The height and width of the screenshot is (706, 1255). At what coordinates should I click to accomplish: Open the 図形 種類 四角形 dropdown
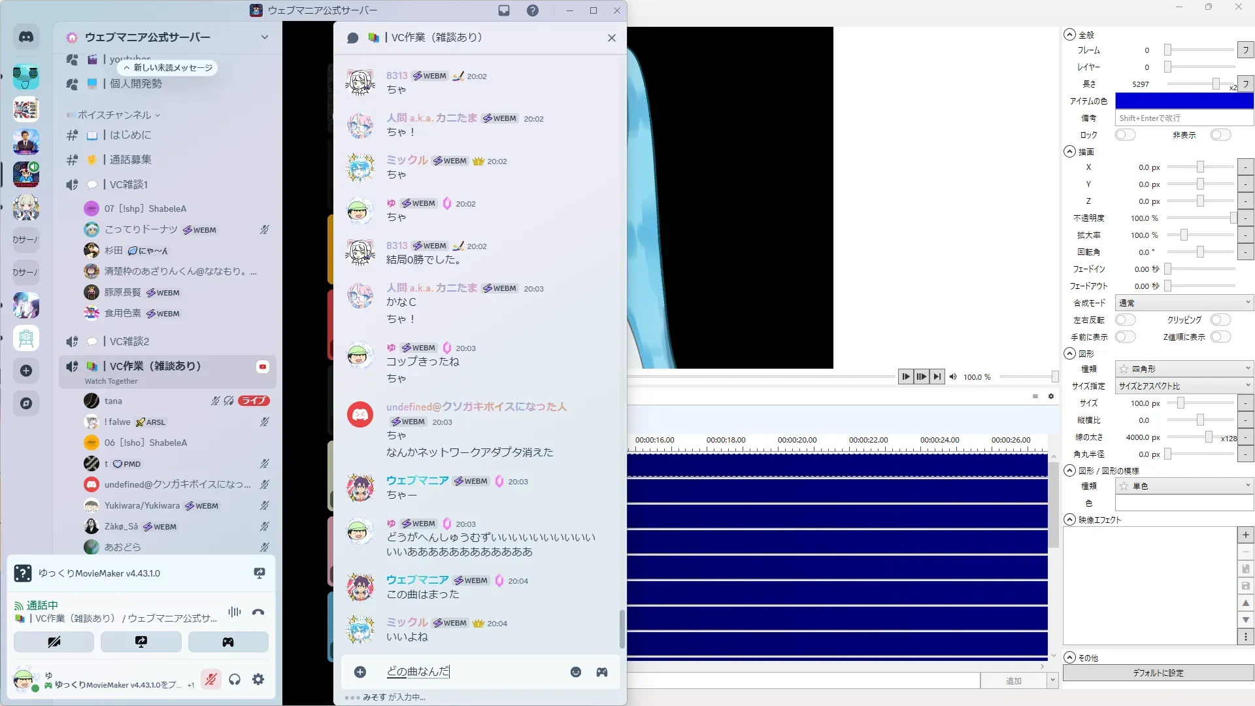tap(1184, 369)
